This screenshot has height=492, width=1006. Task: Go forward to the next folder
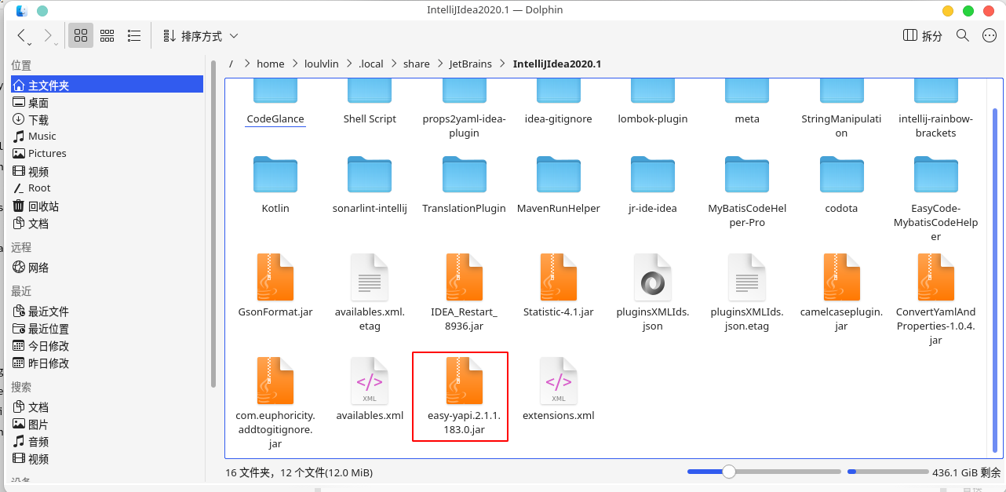[x=49, y=35]
